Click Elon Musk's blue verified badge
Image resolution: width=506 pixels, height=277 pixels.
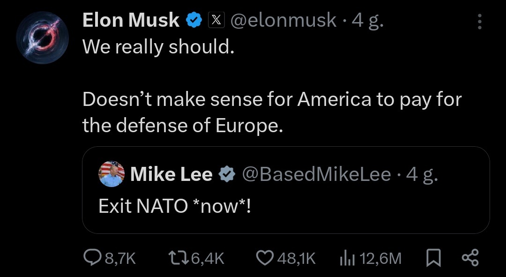tap(194, 20)
